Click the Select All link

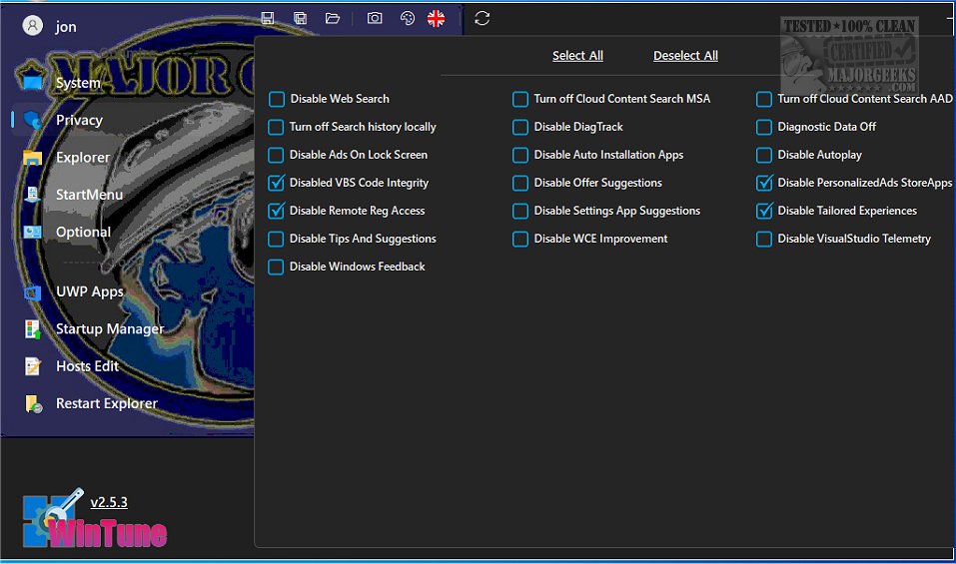tap(577, 56)
